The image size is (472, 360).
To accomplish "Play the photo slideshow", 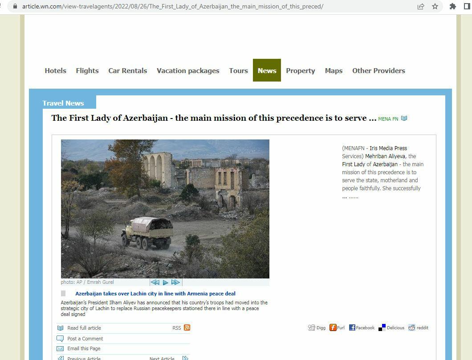I will (x=165, y=282).
